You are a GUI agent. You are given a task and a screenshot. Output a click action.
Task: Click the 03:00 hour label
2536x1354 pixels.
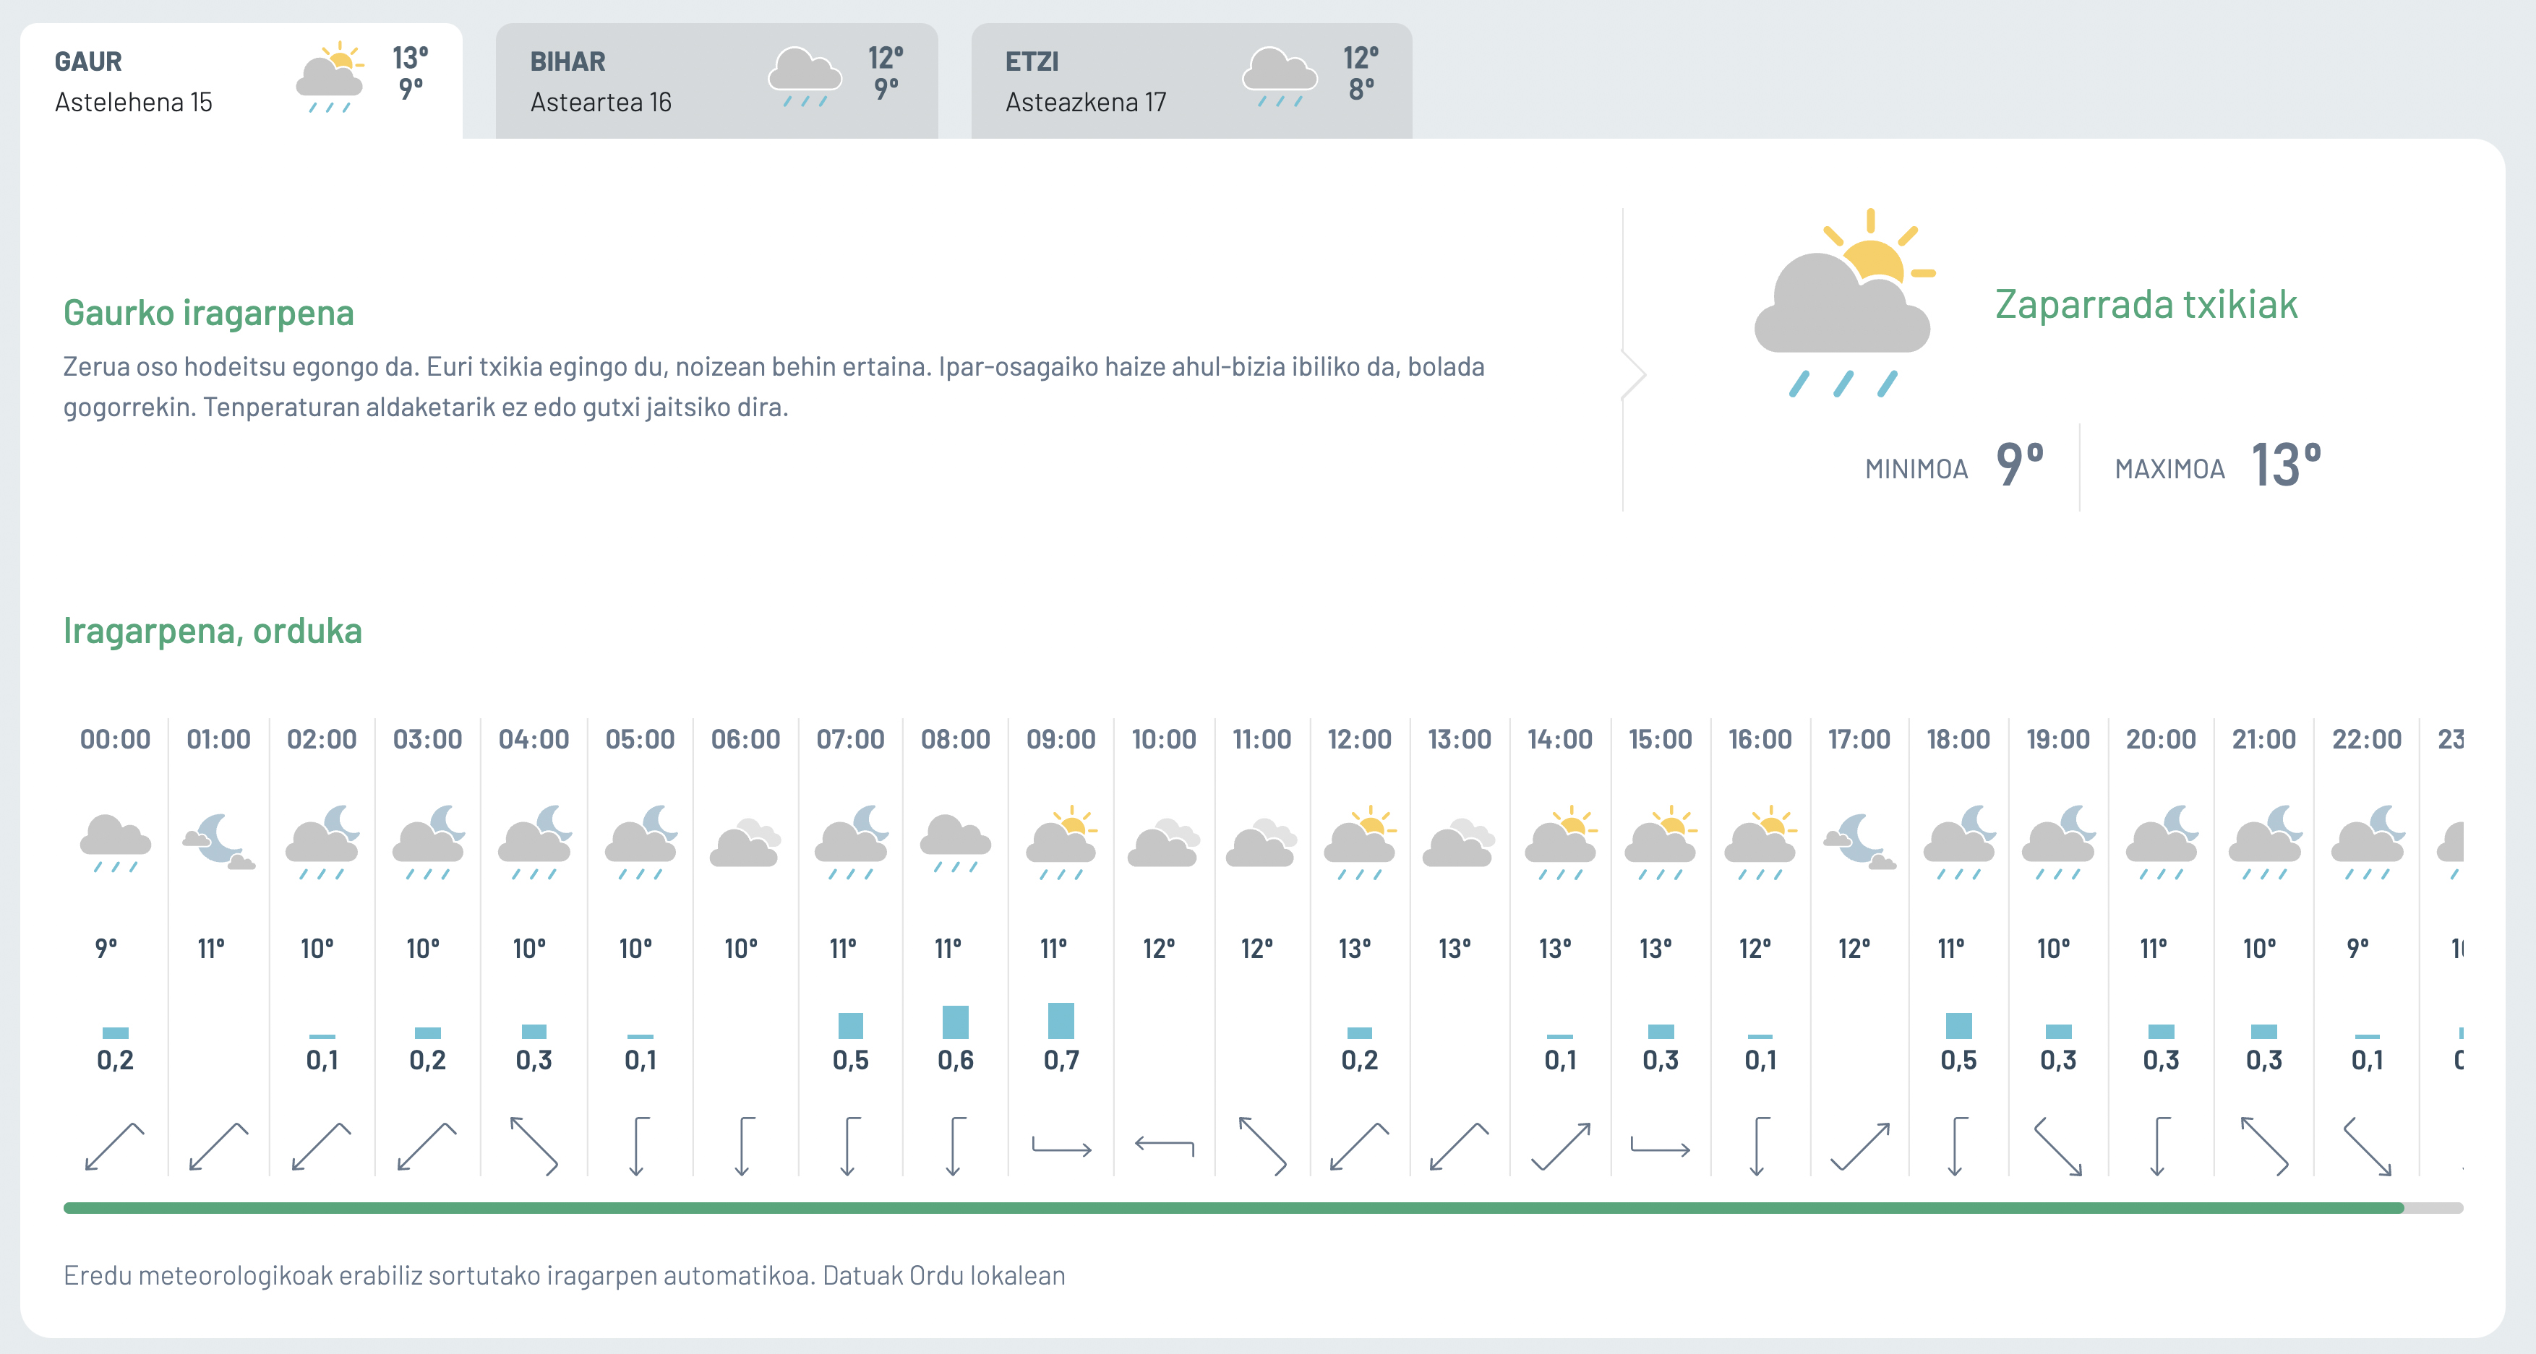tap(427, 739)
